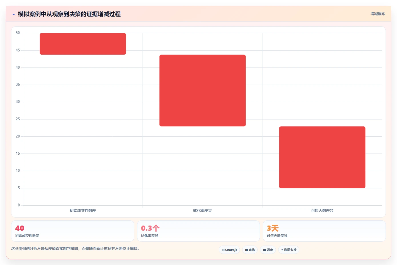Click the footnote text starting 这张图强调分析
This screenshot has height=265, width=397.
(76, 248)
